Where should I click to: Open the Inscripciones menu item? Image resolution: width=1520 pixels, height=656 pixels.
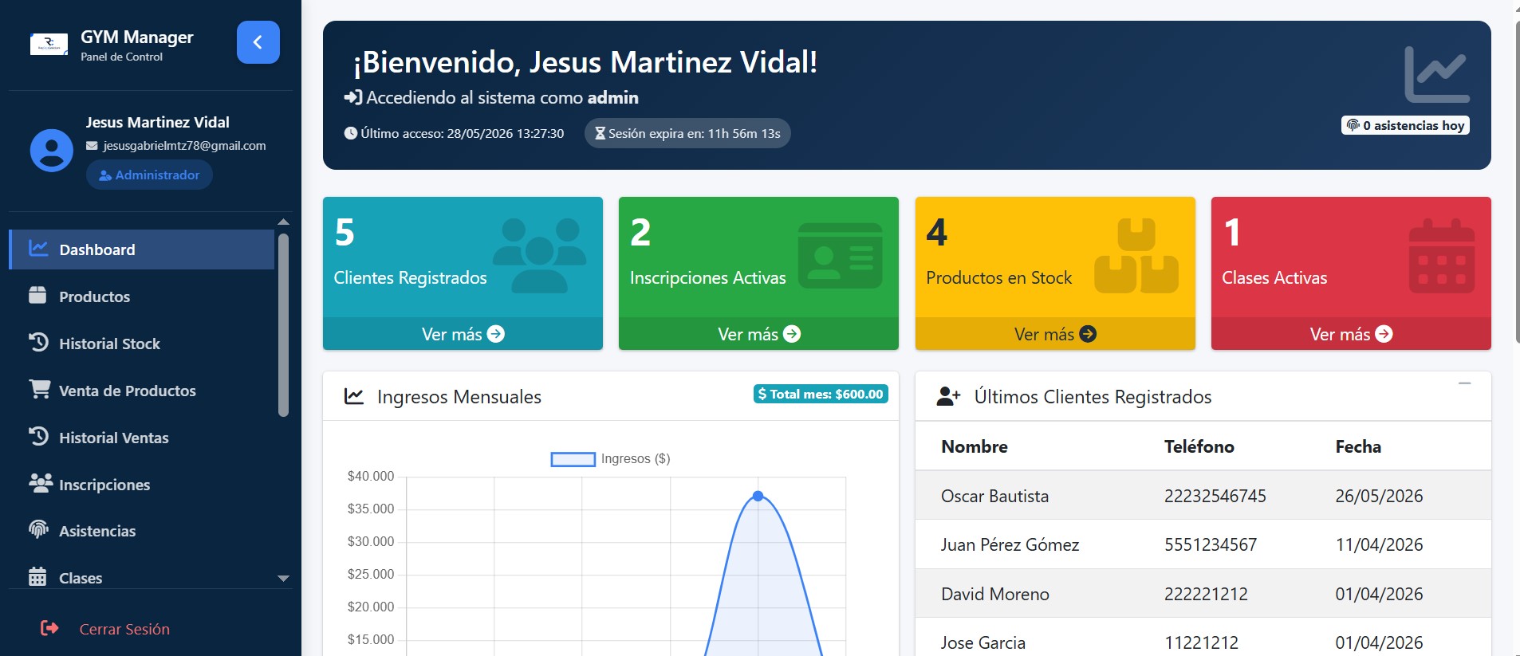tap(142, 485)
